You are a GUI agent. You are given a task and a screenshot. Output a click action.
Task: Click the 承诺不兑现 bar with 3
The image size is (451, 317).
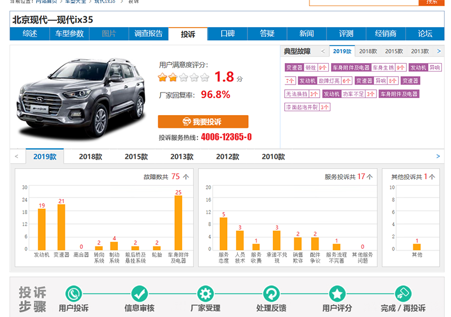coord(277,240)
